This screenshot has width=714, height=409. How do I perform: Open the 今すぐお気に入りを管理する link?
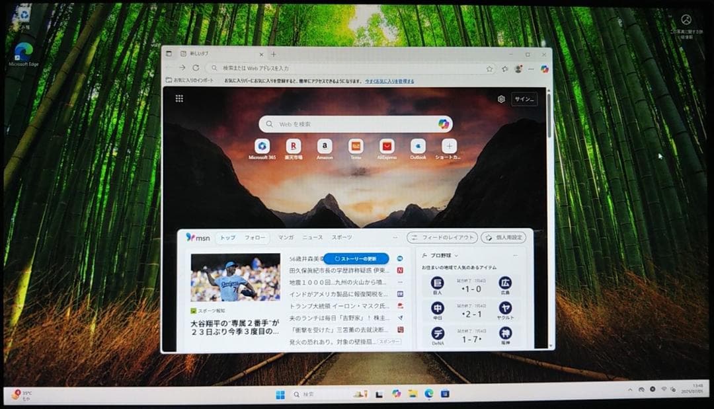(389, 81)
